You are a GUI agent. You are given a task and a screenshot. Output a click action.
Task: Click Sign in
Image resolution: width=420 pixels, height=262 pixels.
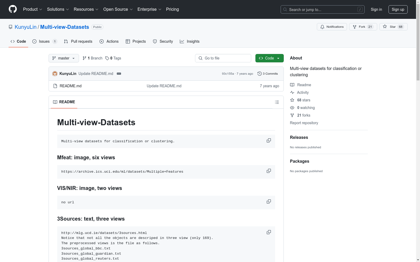pyautogui.click(x=376, y=9)
